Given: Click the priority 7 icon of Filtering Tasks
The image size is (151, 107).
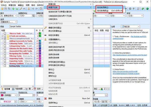Looking at the screenshot, I should coord(40,56).
